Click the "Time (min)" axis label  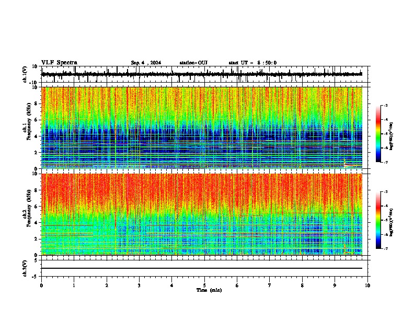pyautogui.click(x=209, y=290)
